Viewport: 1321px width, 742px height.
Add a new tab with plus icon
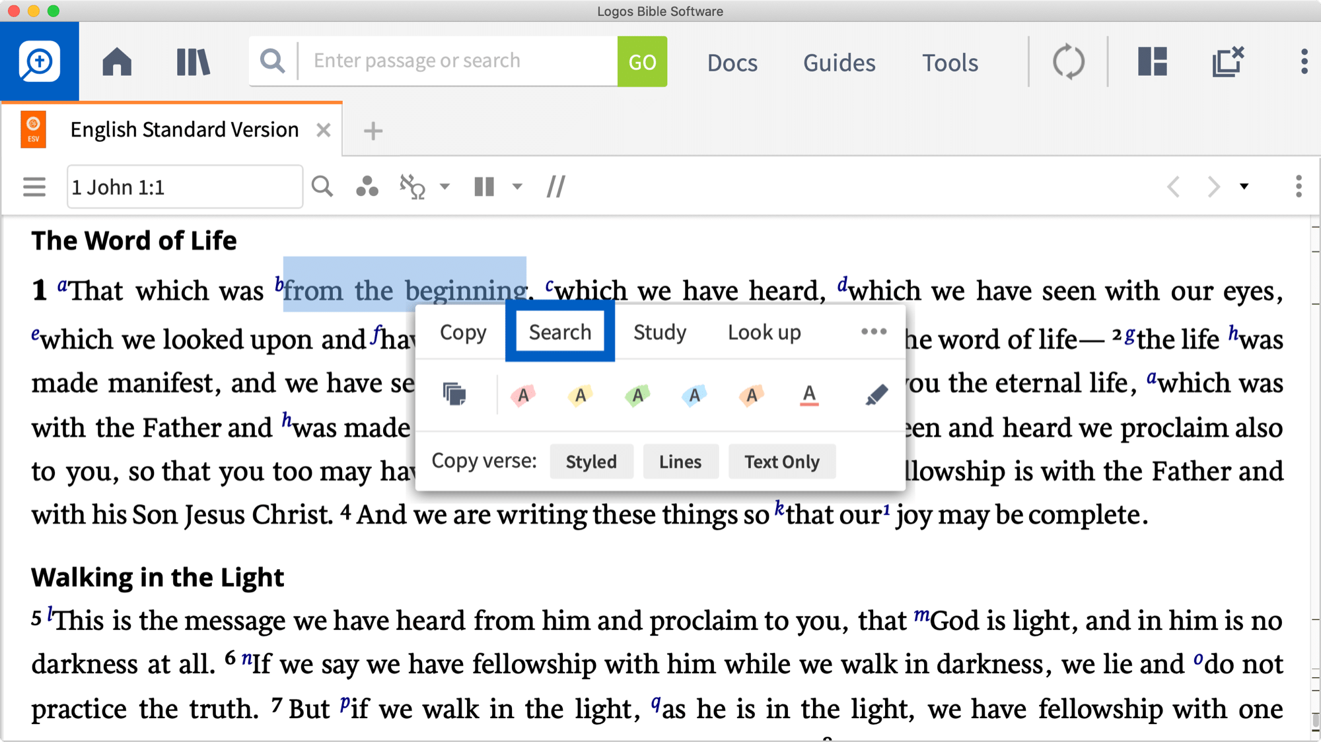pos(373,131)
